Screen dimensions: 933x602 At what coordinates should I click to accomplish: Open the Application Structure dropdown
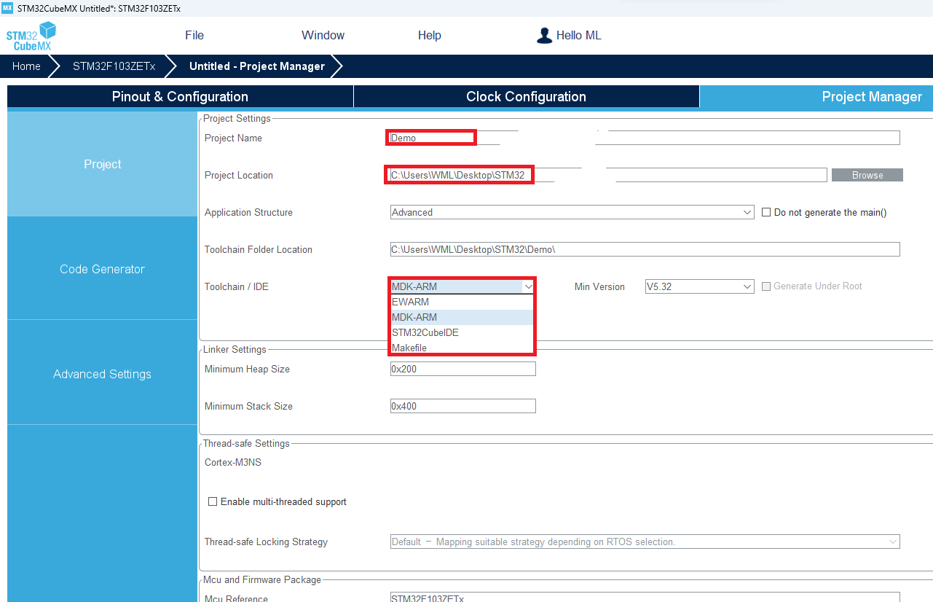point(572,212)
